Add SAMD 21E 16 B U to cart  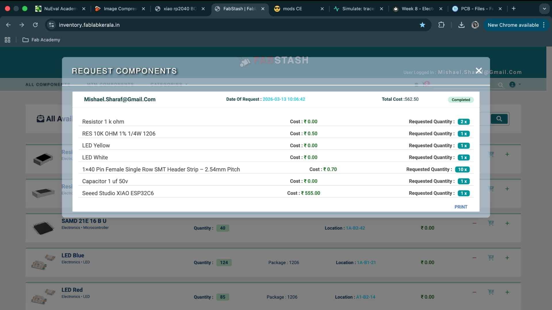pyautogui.click(x=491, y=223)
